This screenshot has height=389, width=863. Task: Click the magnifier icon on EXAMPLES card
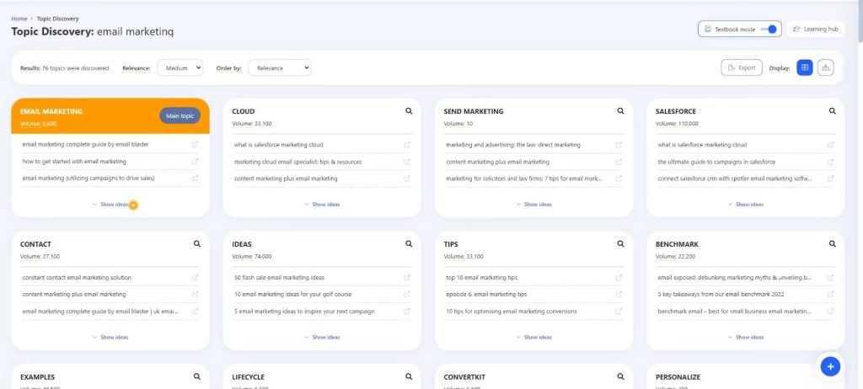(x=197, y=377)
